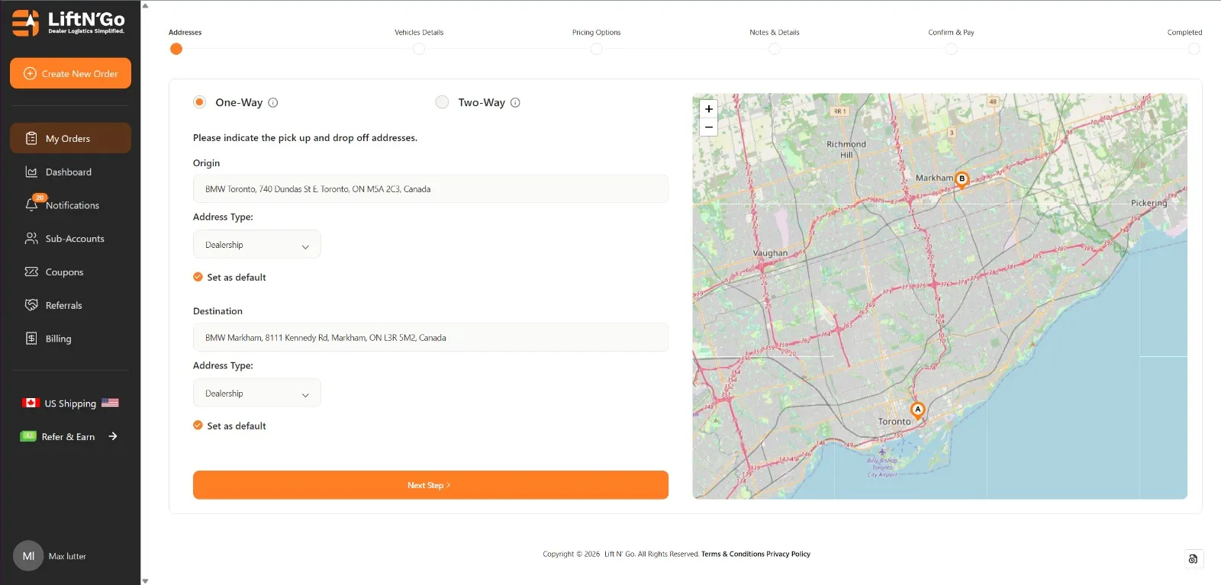Open Coupons in the sidebar
This screenshot has height=585, width=1221.
coord(70,272)
